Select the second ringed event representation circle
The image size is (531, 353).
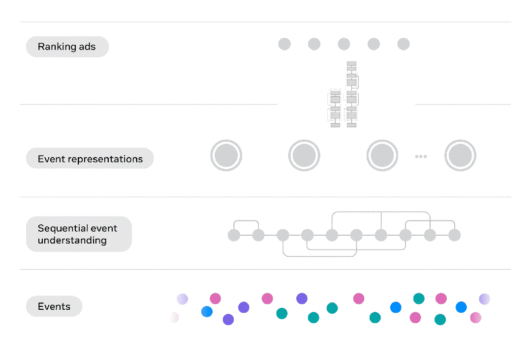tap(304, 155)
